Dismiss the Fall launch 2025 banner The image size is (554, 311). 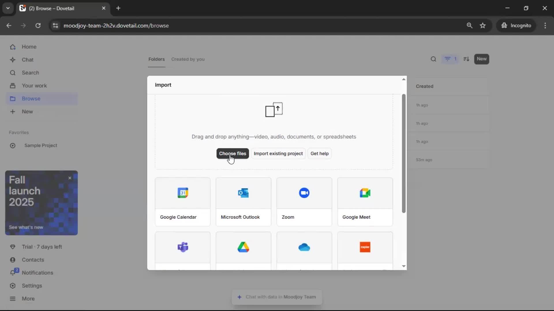click(70, 178)
